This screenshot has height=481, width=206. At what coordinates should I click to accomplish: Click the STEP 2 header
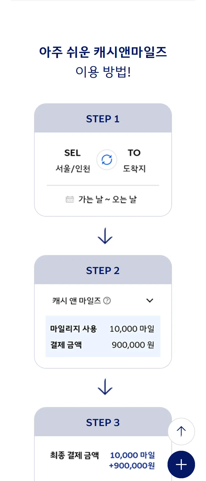click(103, 270)
